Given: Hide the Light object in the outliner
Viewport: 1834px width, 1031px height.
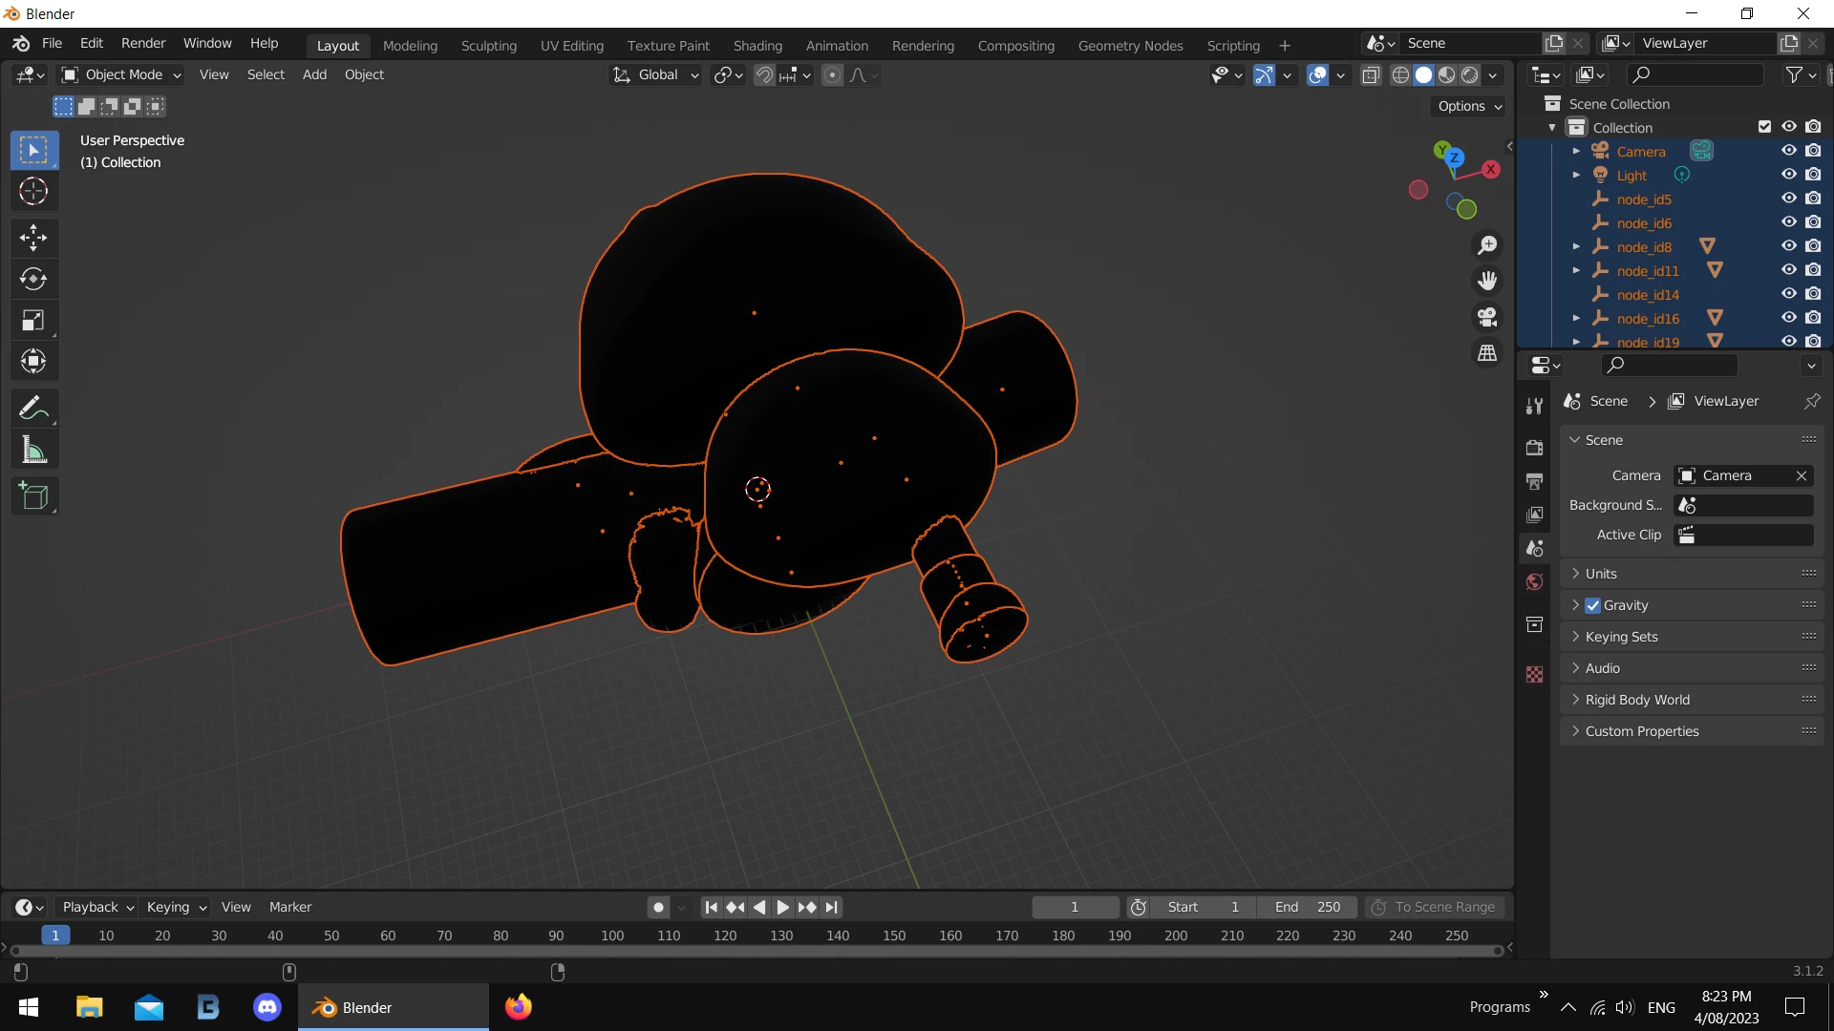Looking at the screenshot, I should tap(1788, 175).
